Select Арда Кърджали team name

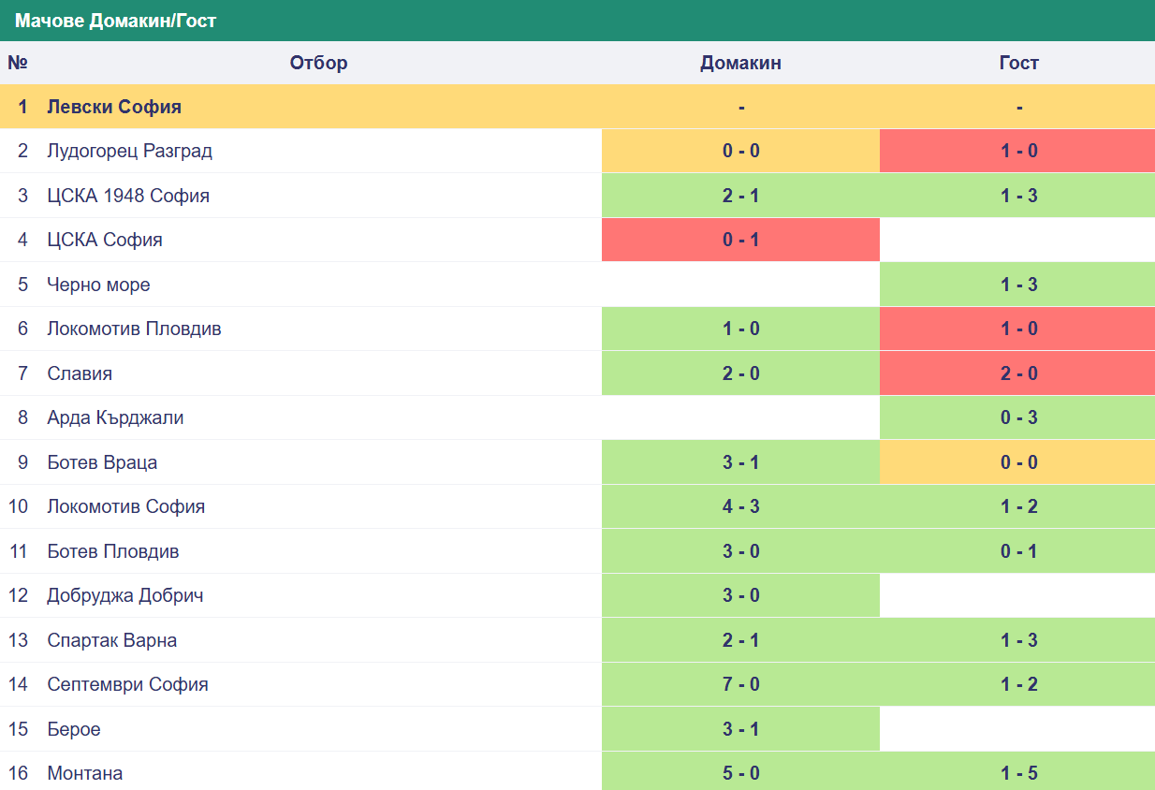[115, 417]
